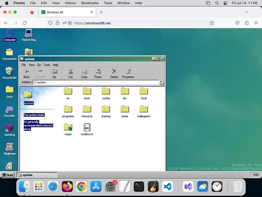Click the Paste clipboard icon
262x197 pixels.
(x=98, y=72)
